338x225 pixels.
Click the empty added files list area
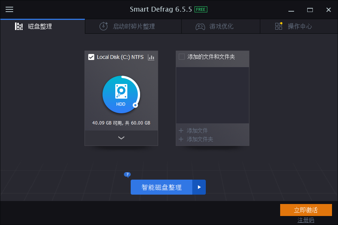point(212,94)
